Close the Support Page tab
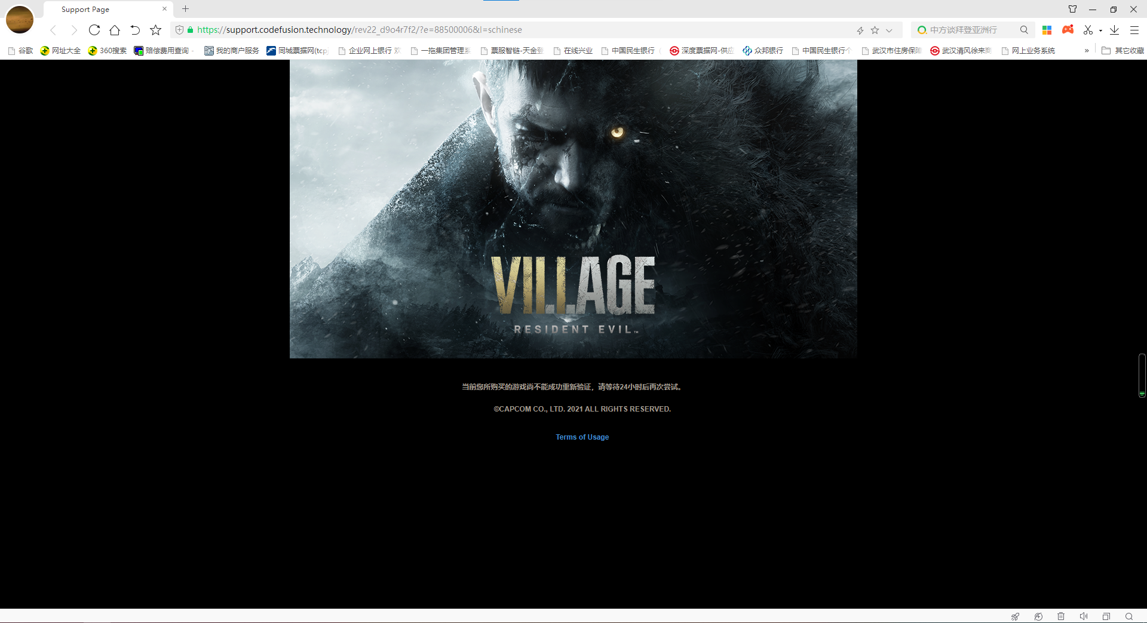This screenshot has height=623, width=1147. (x=164, y=9)
